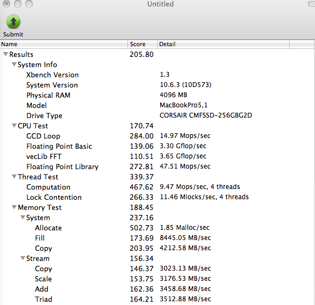This screenshot has width=315, height=305.
Task: Collapse the System subgroup under Memory Test
Action: click(23, 217)
